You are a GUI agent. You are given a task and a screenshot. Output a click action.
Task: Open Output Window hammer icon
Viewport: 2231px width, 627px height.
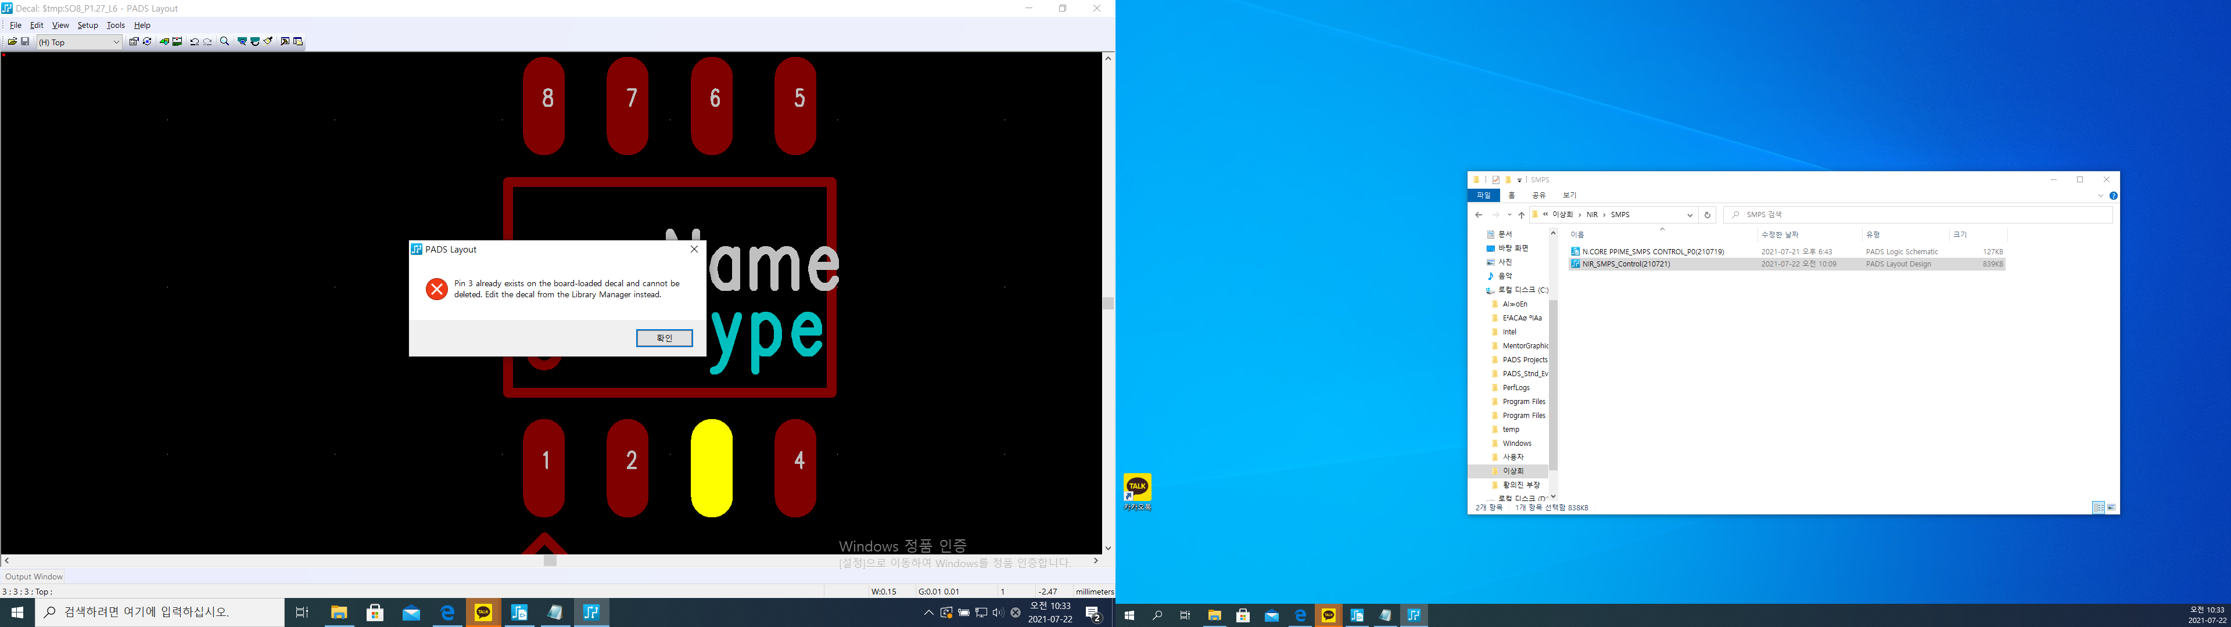pyautogui.click(x=285, y=42)
